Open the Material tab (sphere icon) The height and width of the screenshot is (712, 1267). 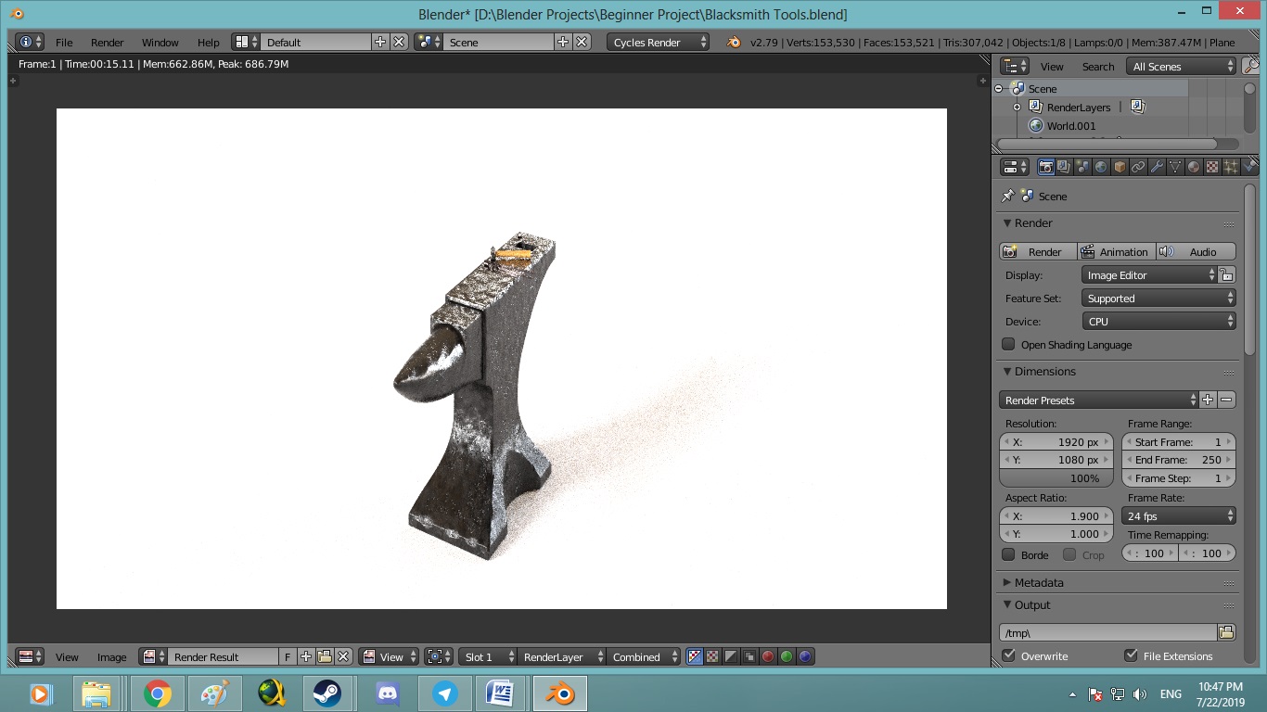[1194, 168]
